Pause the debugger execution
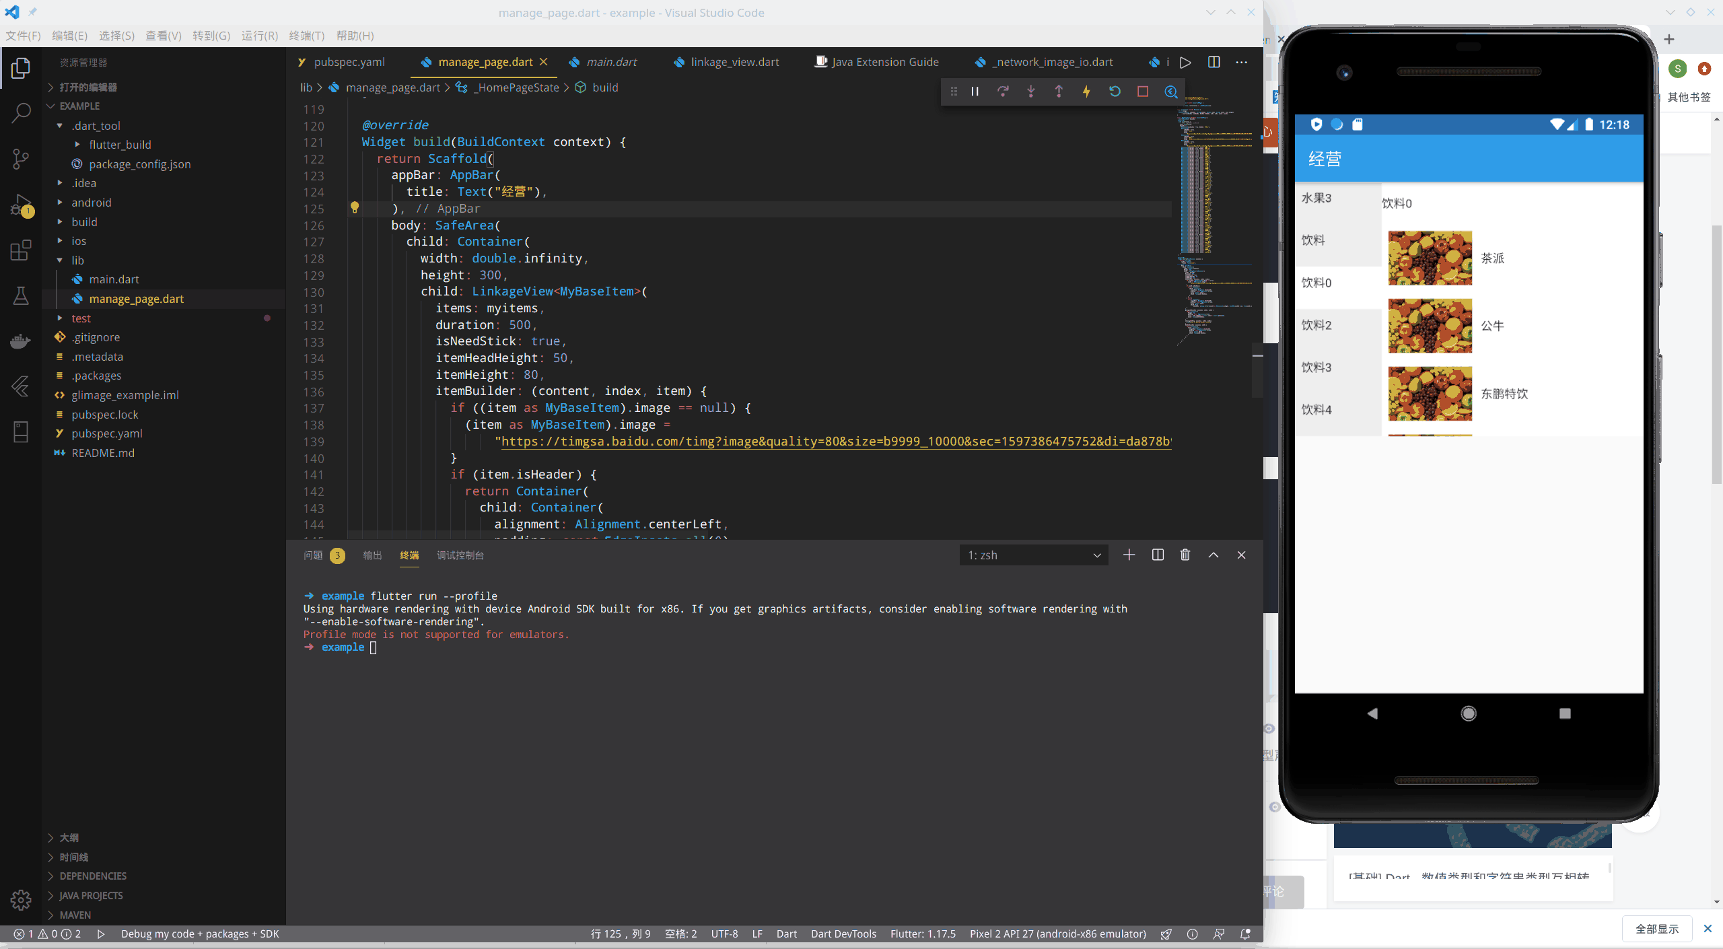This screenshot has width=1723, height=949. pos(975,92)
